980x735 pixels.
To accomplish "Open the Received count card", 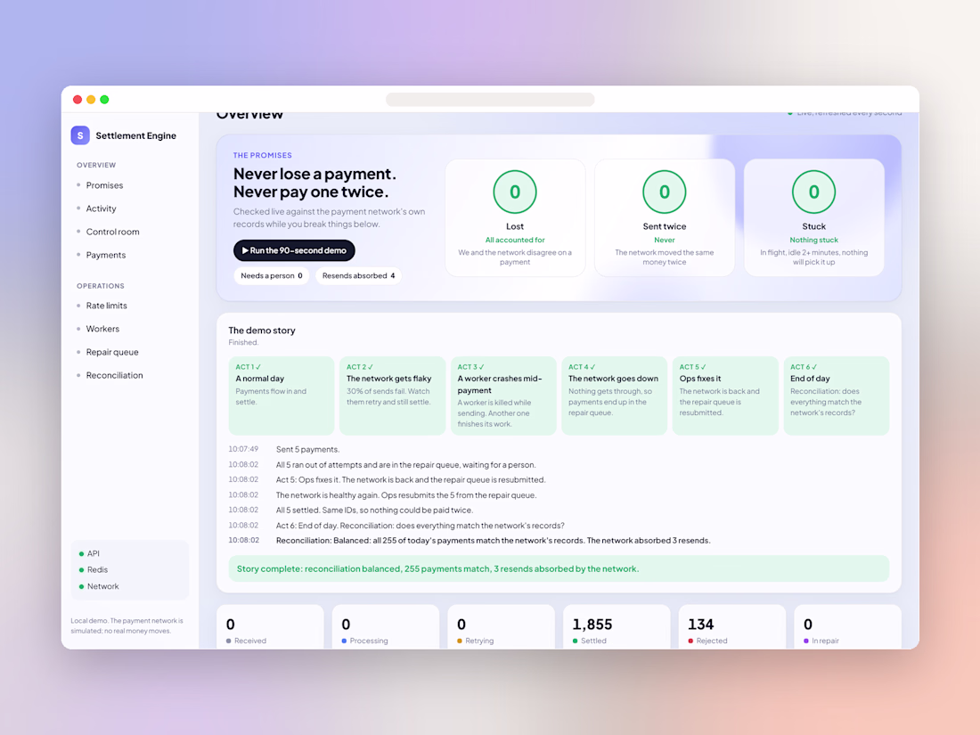I will [x=270, y=626].
